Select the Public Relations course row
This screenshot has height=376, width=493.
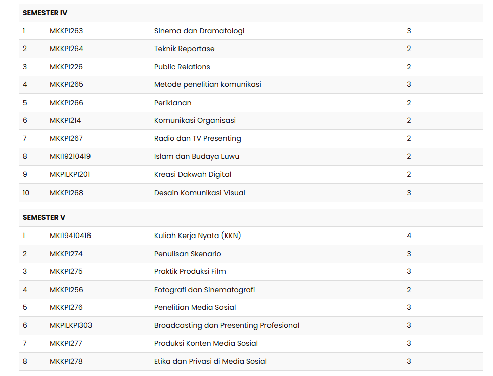[182, 67]
